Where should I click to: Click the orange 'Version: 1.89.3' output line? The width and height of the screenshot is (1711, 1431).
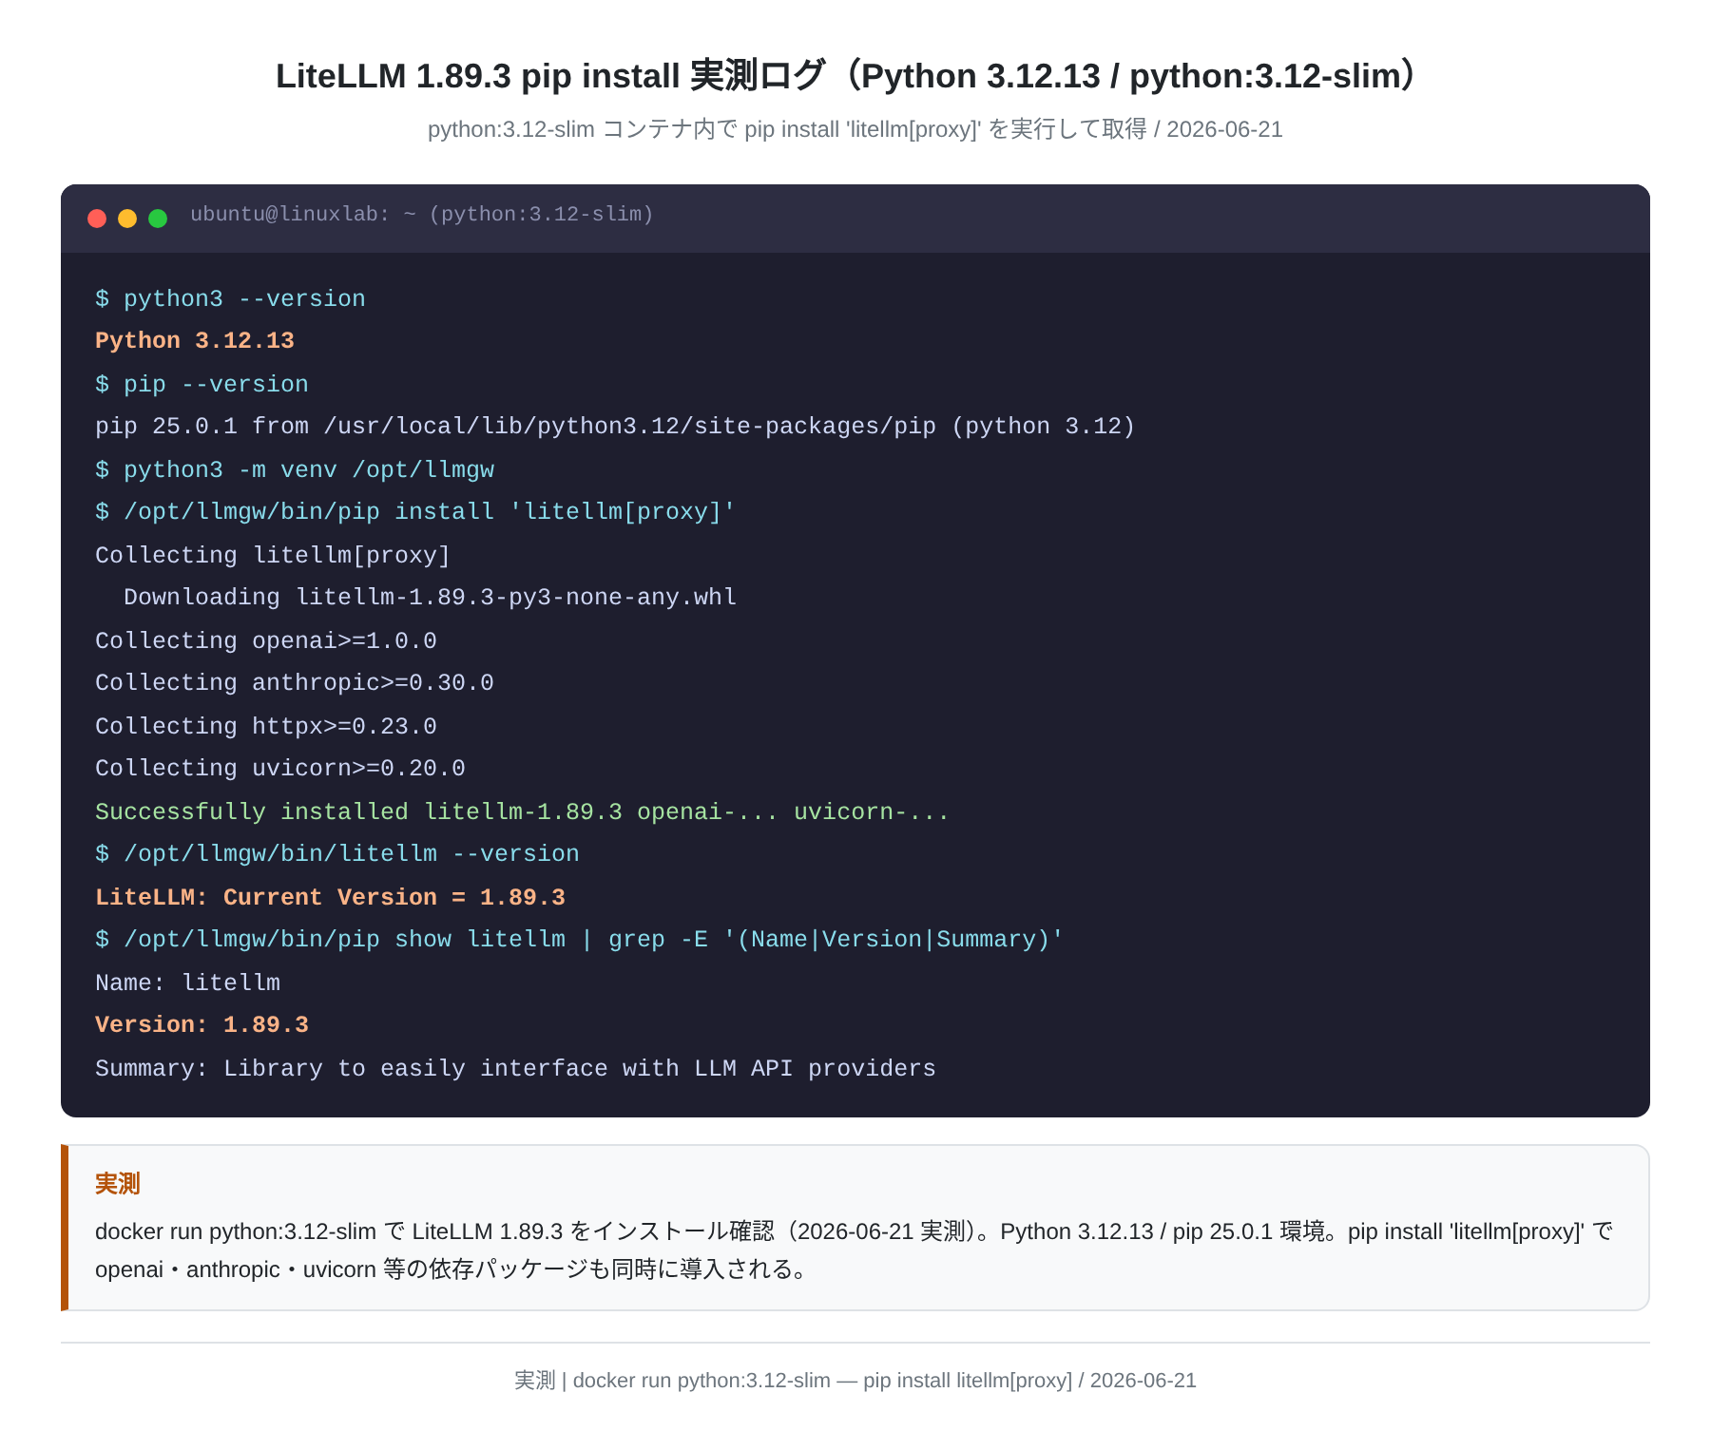click(202, 1024)
